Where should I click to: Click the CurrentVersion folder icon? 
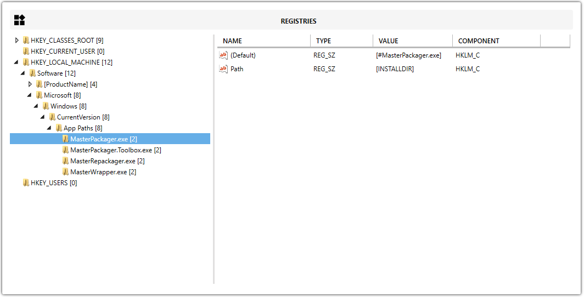[x=53, y=117]
